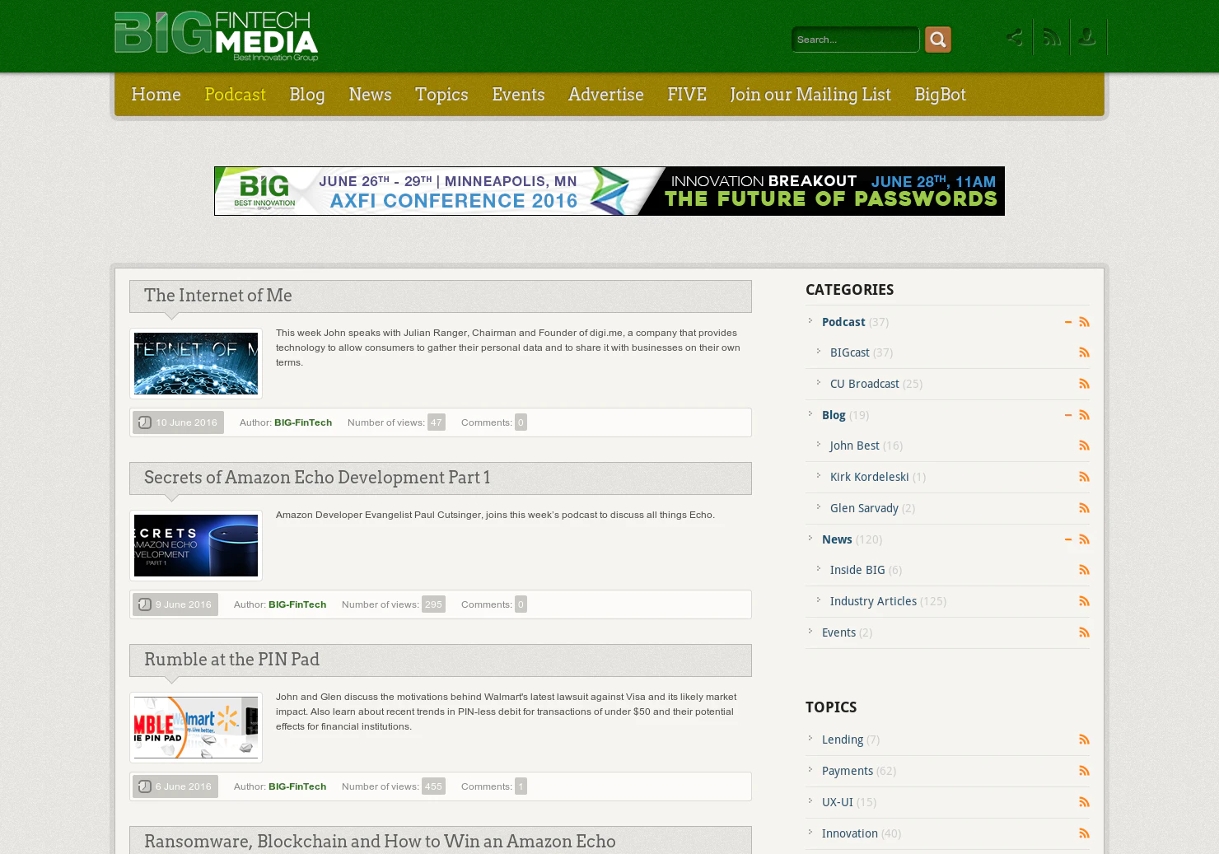Open RSS feed for Glen Sarvady
The image size is (1219, 854).
pos(1084,508)
